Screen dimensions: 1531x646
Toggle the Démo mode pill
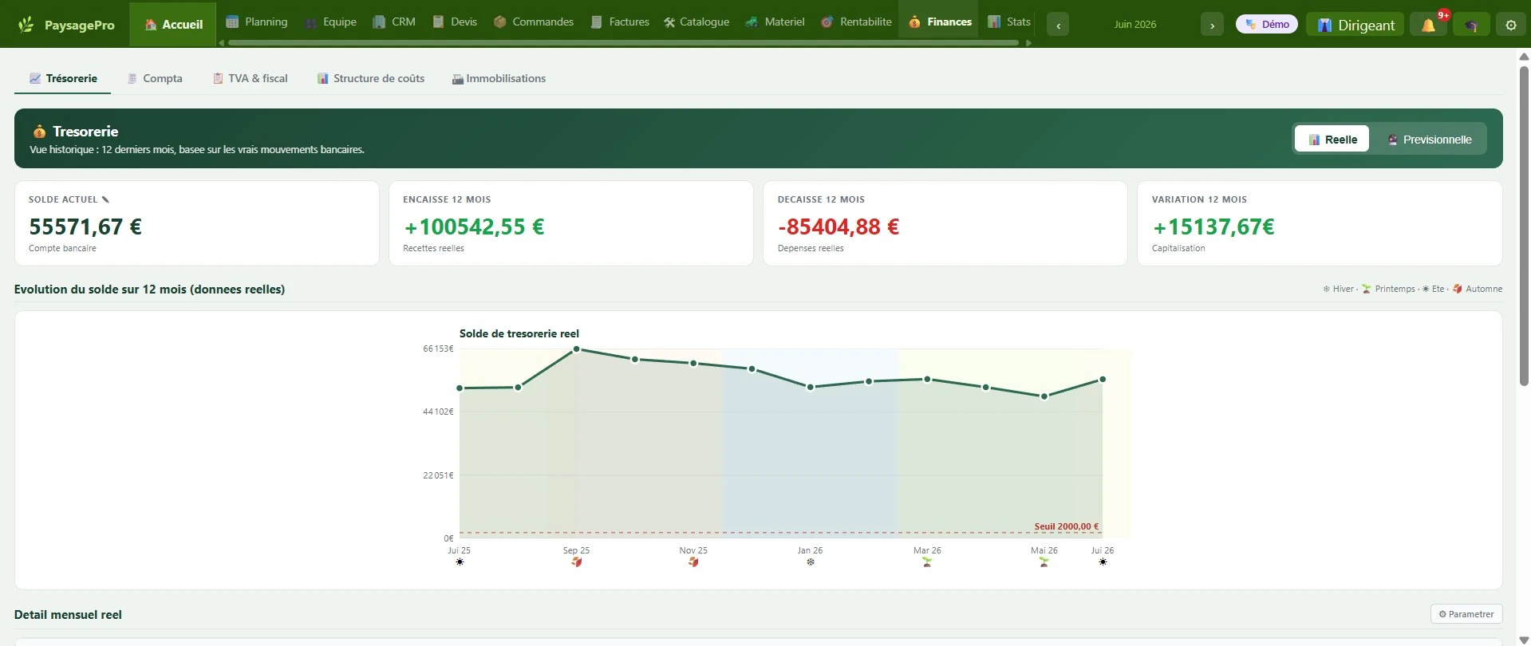point(1267,25)
